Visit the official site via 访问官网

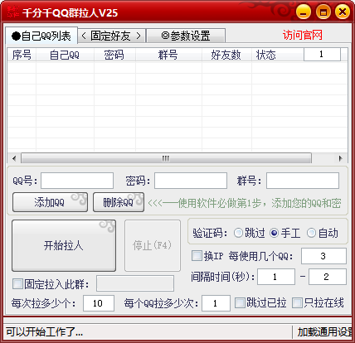[303, 35]
